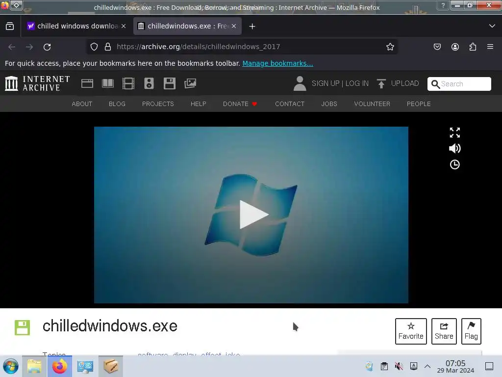Click the Firefox taskbar icon
Viewport: 502px width, 377px height.
pyautogui.click(x=59, y=366)
